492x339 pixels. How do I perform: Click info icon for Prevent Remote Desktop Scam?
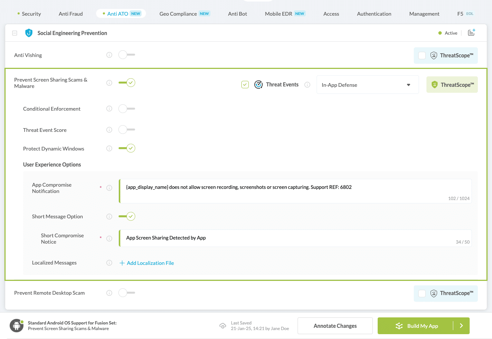click(x=109, y=293)
